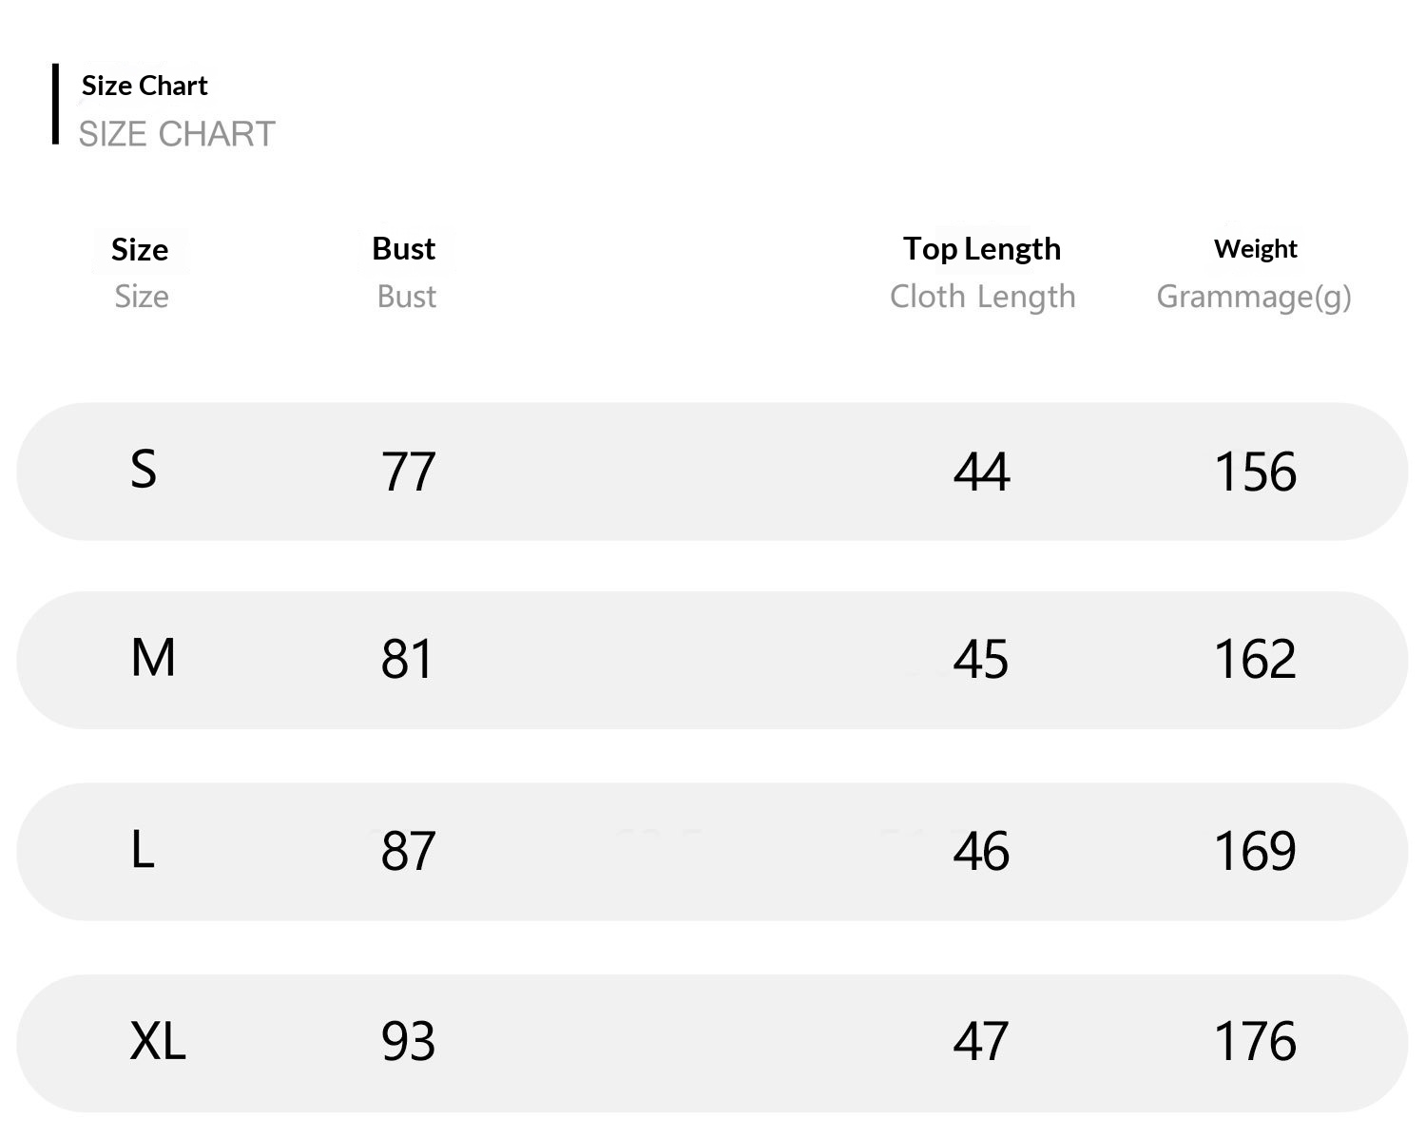Click weight value 162

[1255, 660]
